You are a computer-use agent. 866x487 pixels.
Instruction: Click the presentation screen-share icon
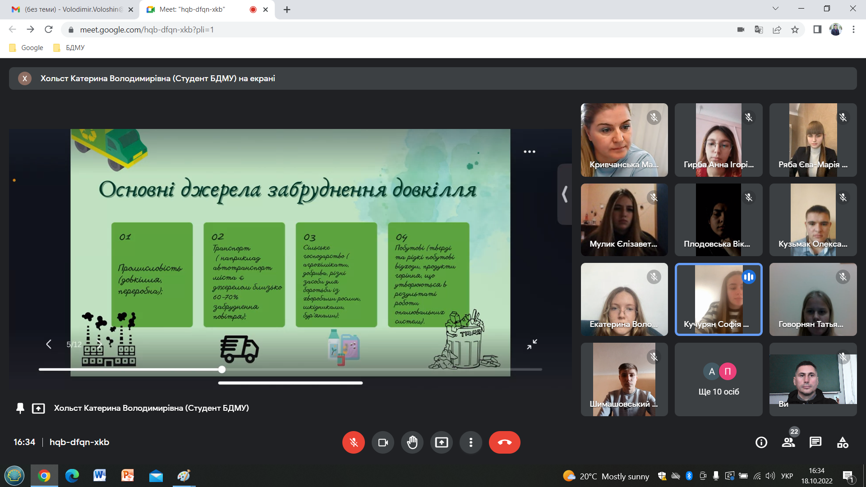coord(38,408)
